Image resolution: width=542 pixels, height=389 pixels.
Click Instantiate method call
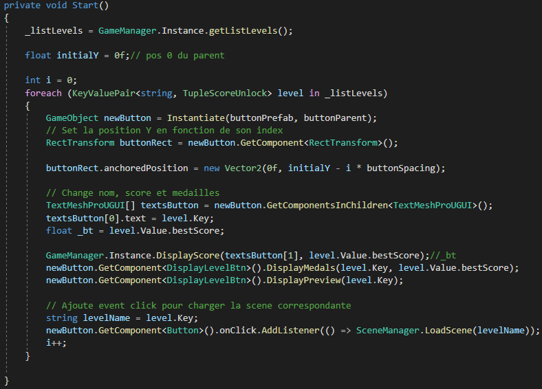coord(196,118)
